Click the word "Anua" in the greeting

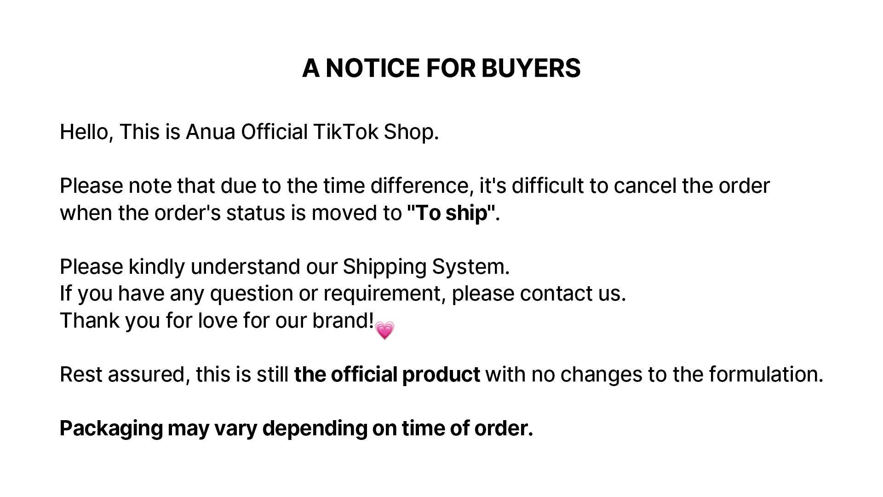click(210, 132)
